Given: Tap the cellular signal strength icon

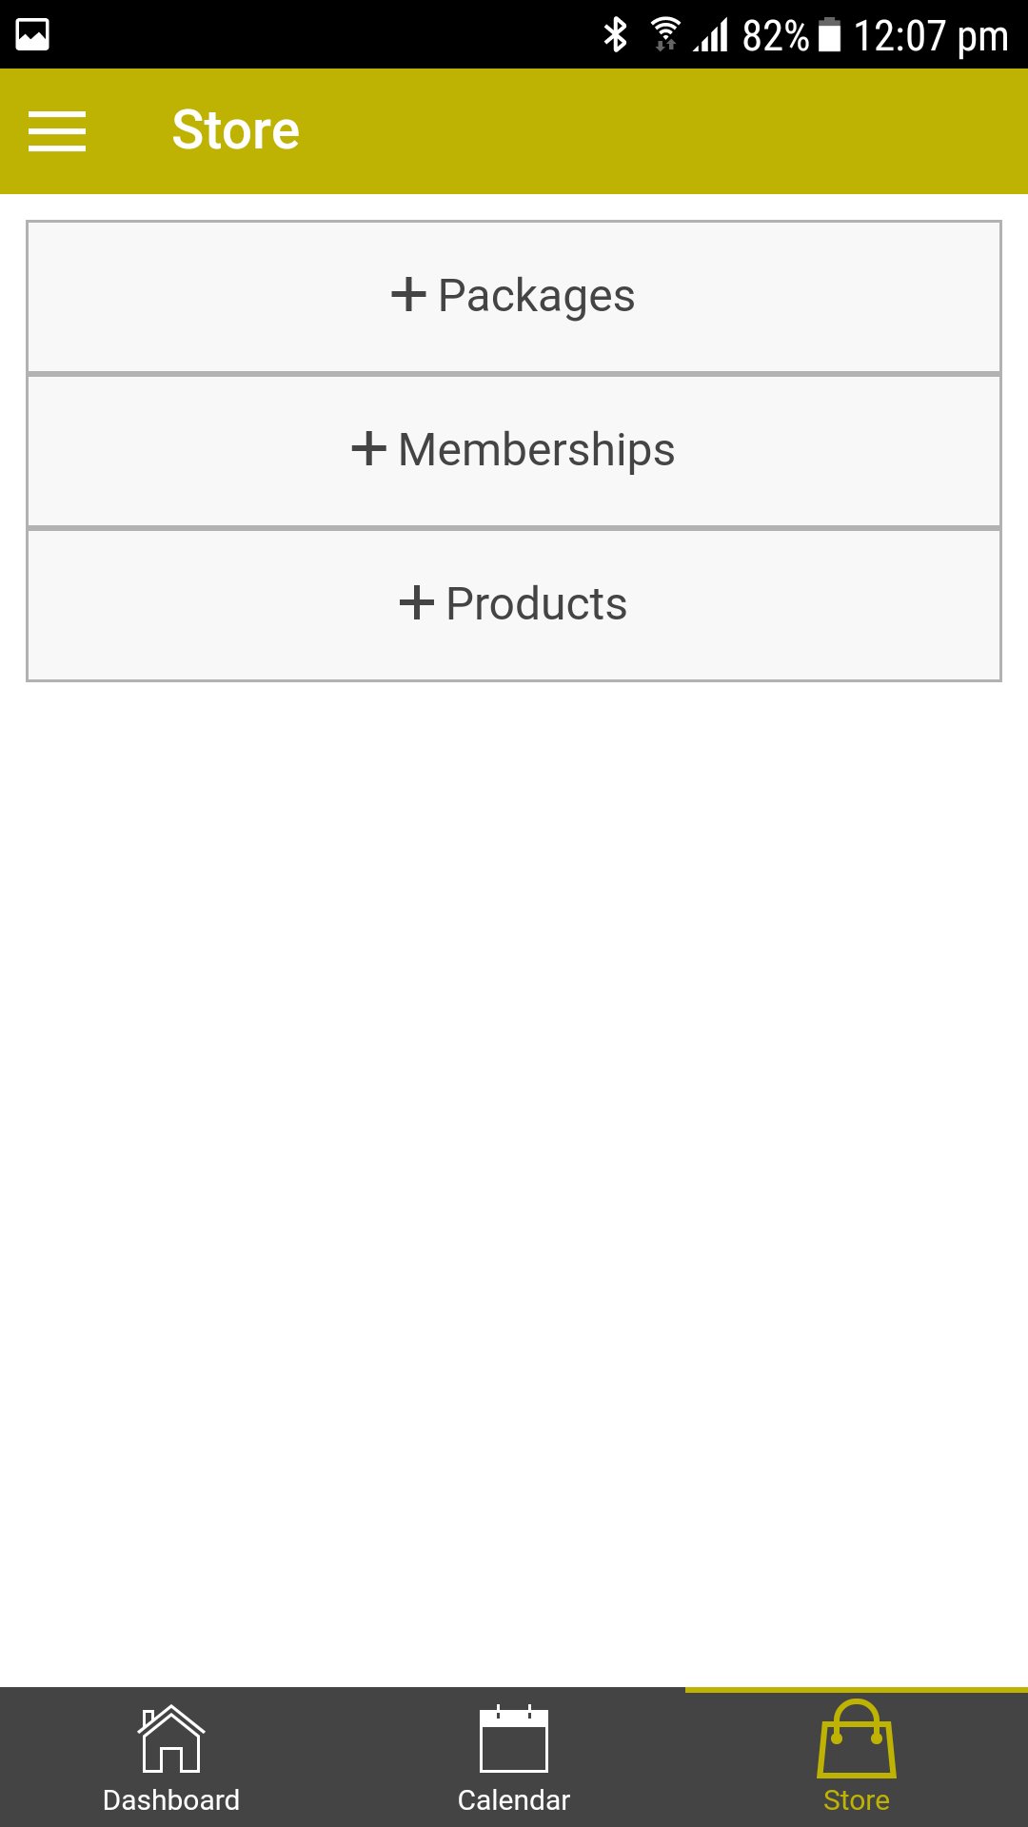Looking at the screenshot, I should coord(711,35).
